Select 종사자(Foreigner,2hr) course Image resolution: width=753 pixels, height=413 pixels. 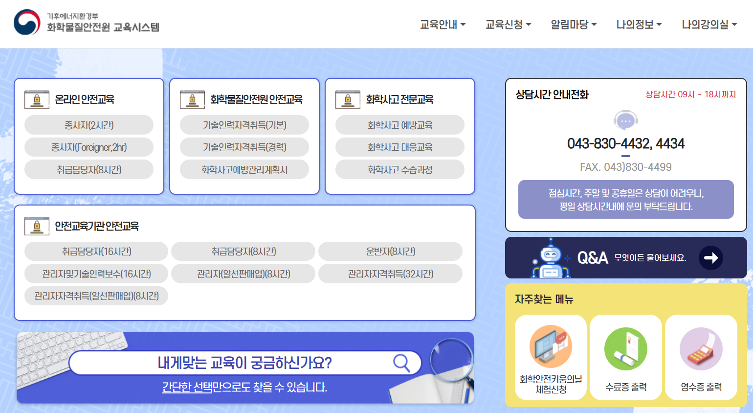89,147
